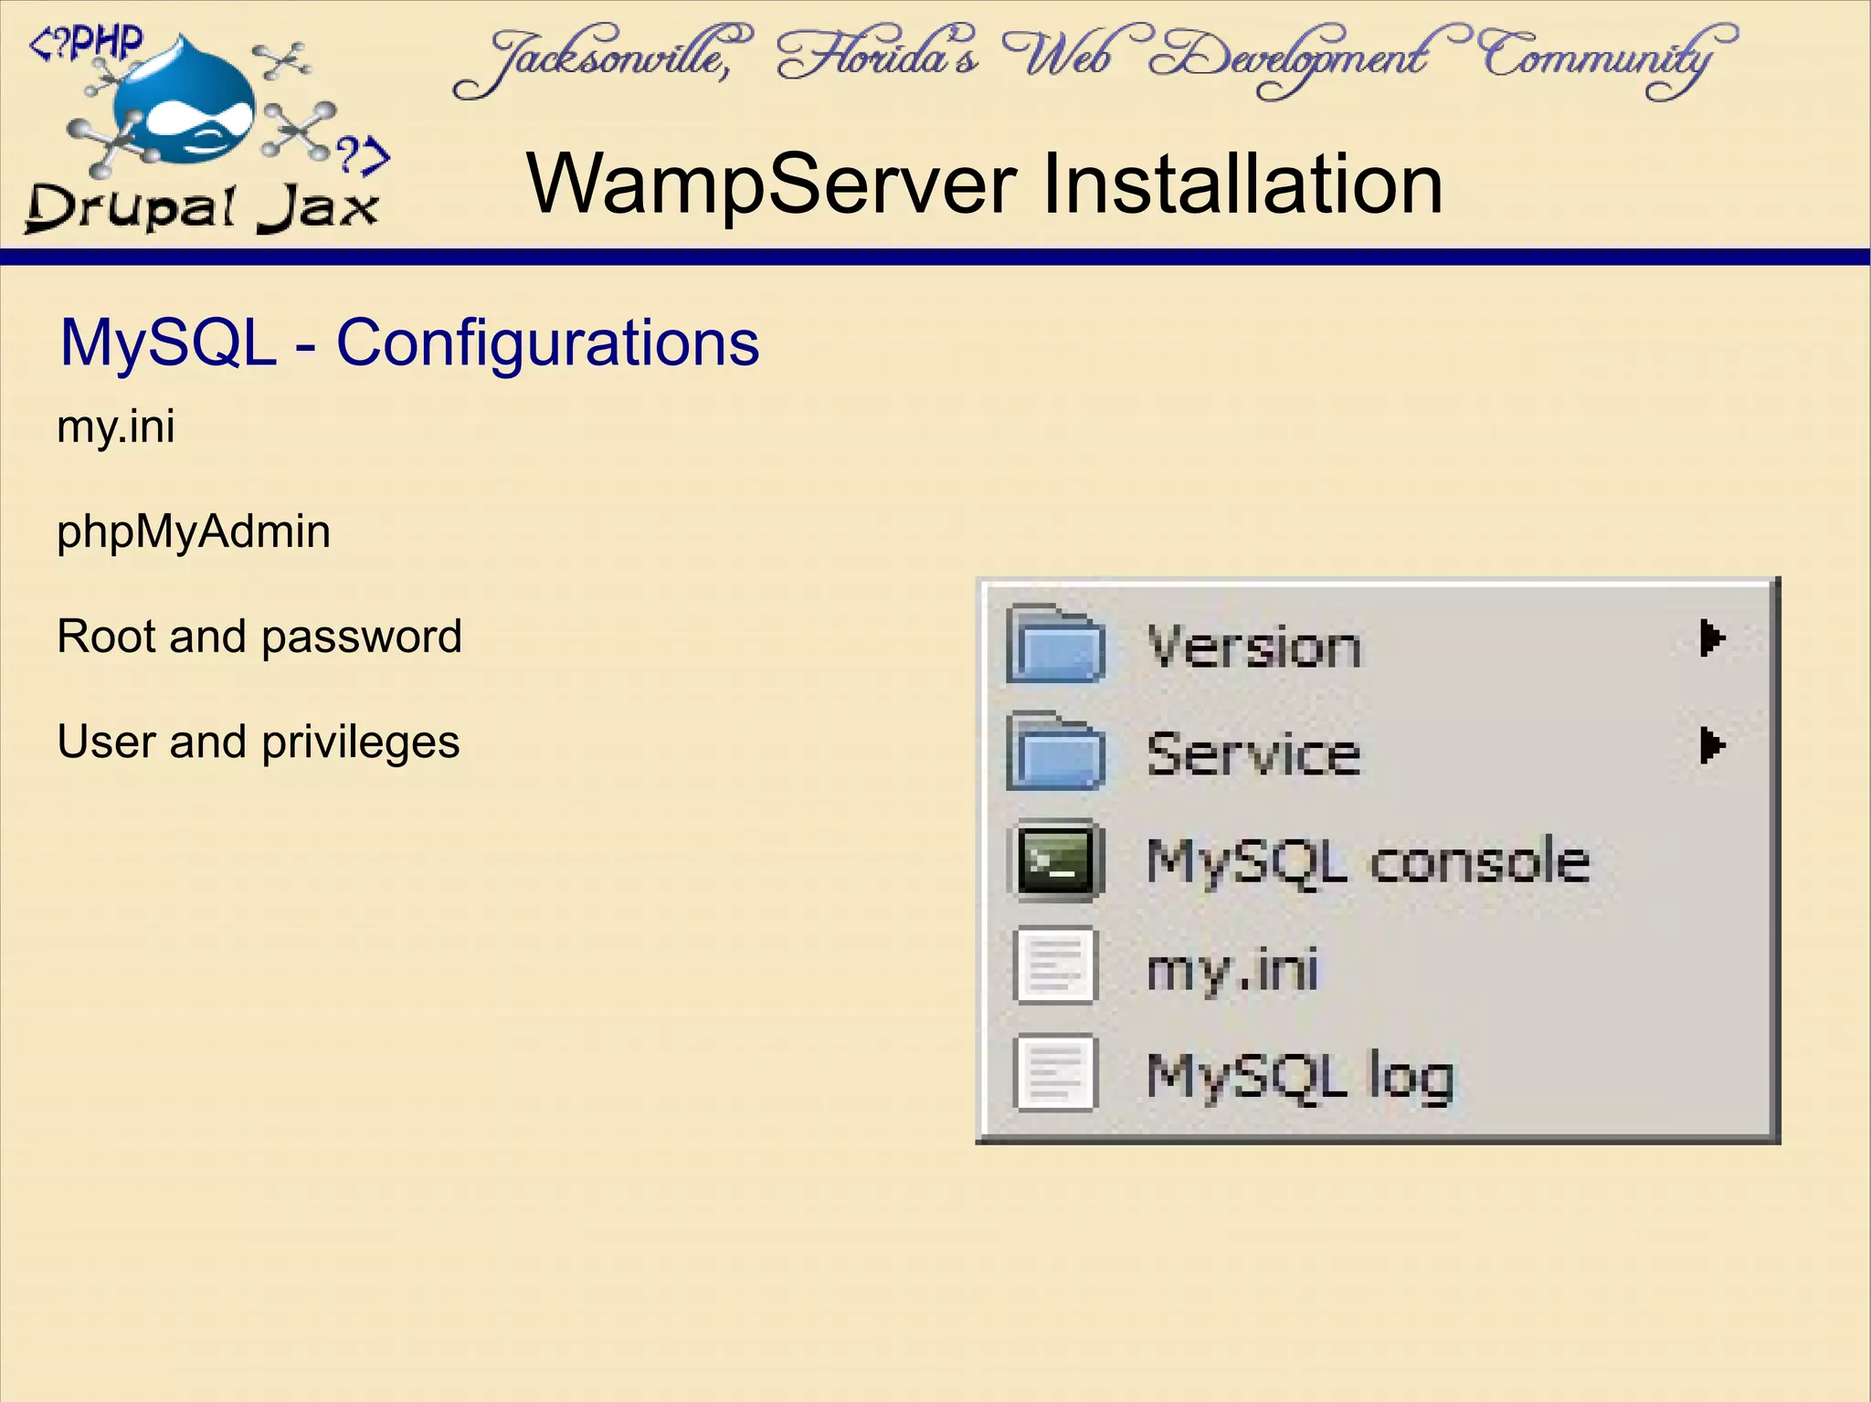Select the 'Root and password' text
Viewport: 1871px width, 1402px height.
[259, 637]
